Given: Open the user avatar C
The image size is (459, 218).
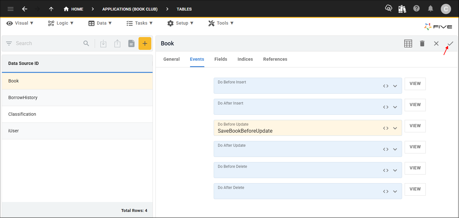Looking at the screenshot, I should click(446, 9).
